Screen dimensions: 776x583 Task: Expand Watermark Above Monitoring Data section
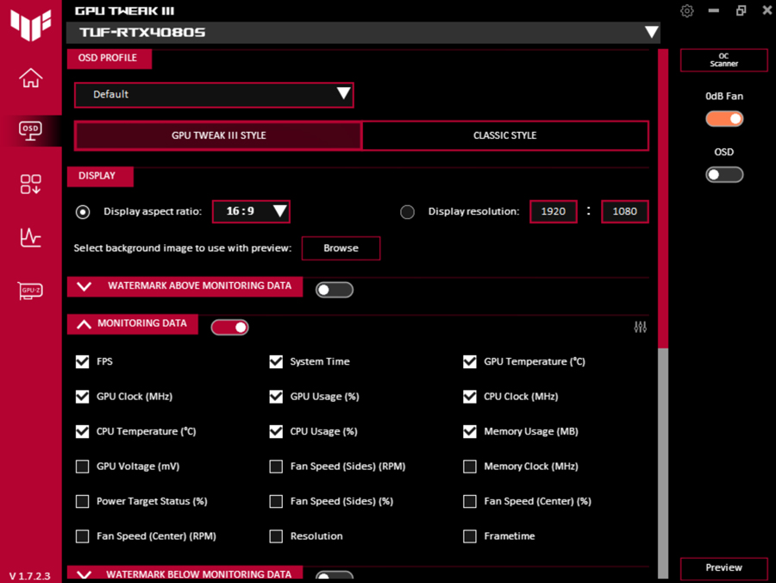click(84, 286)
